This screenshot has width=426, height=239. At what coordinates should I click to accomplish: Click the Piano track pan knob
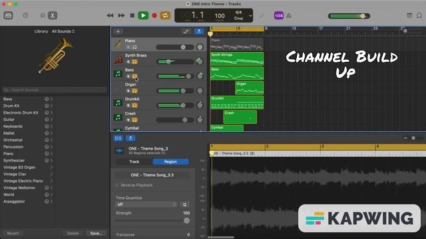click(x=200, y=47)
